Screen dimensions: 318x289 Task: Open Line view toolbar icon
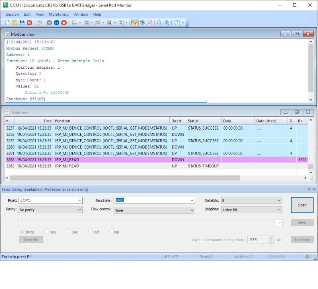click(x=86, y=23)
